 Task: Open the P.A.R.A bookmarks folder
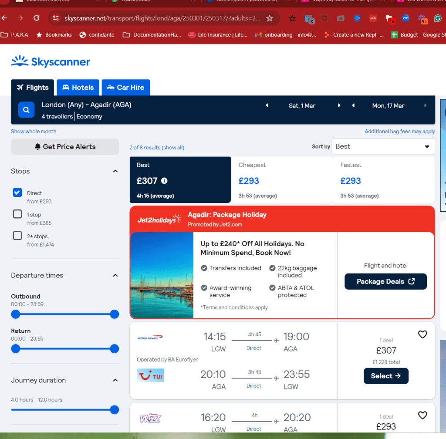tap(14, 35)
